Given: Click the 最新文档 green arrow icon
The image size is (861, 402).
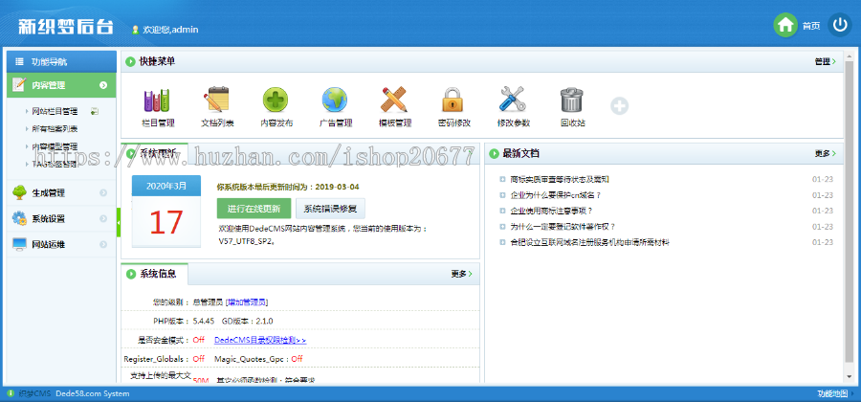Looking at the screenshot, I should point(494,153).
